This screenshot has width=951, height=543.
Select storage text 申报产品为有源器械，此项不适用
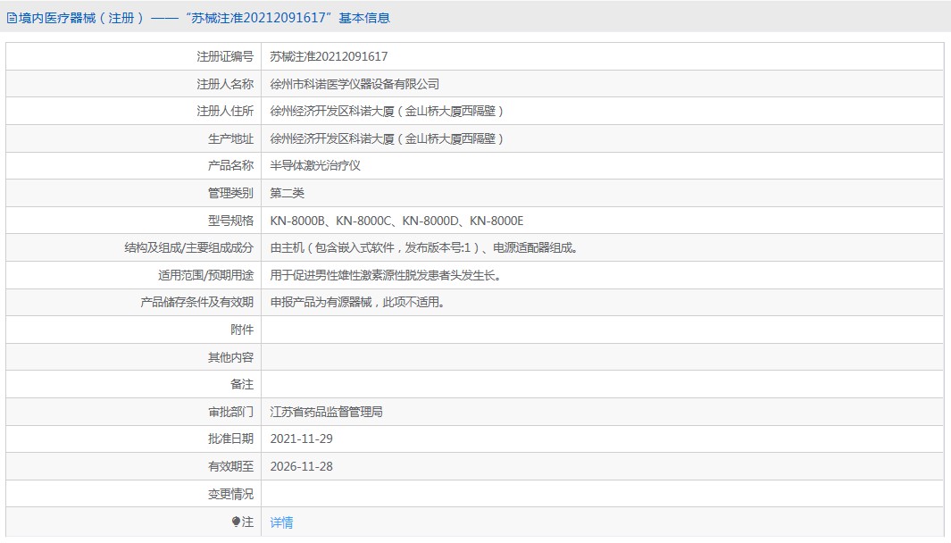pos(357,302)
